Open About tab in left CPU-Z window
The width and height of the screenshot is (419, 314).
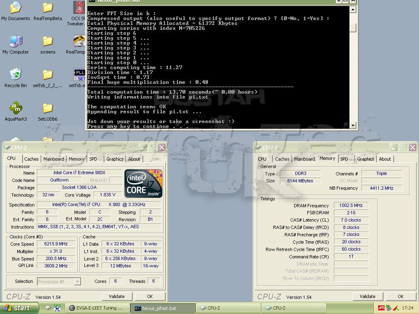[134, 159]
